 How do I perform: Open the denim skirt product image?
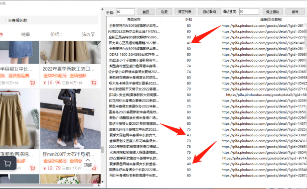[x=19, y=52]
